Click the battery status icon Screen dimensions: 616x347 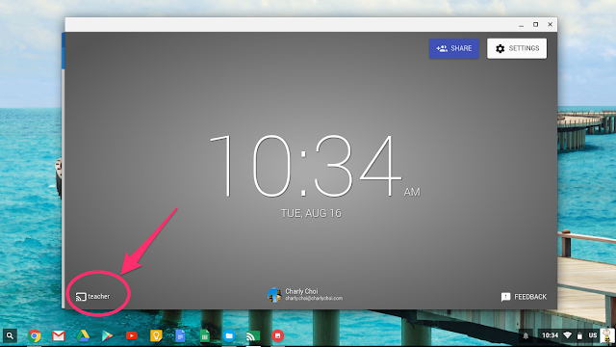pyautogui.click(x=579, y=335)
